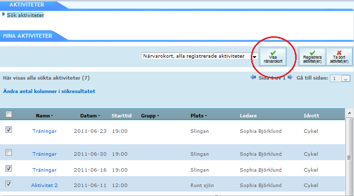The height and width of the screenshot is (196, 354).
Task: Click the Runt sjön place cell
Action: tap(202, 186)
